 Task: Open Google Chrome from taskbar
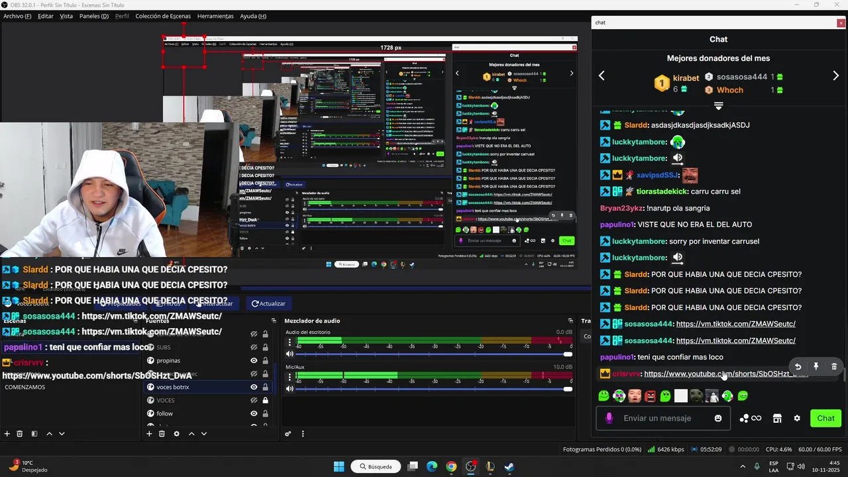point(451,466)
